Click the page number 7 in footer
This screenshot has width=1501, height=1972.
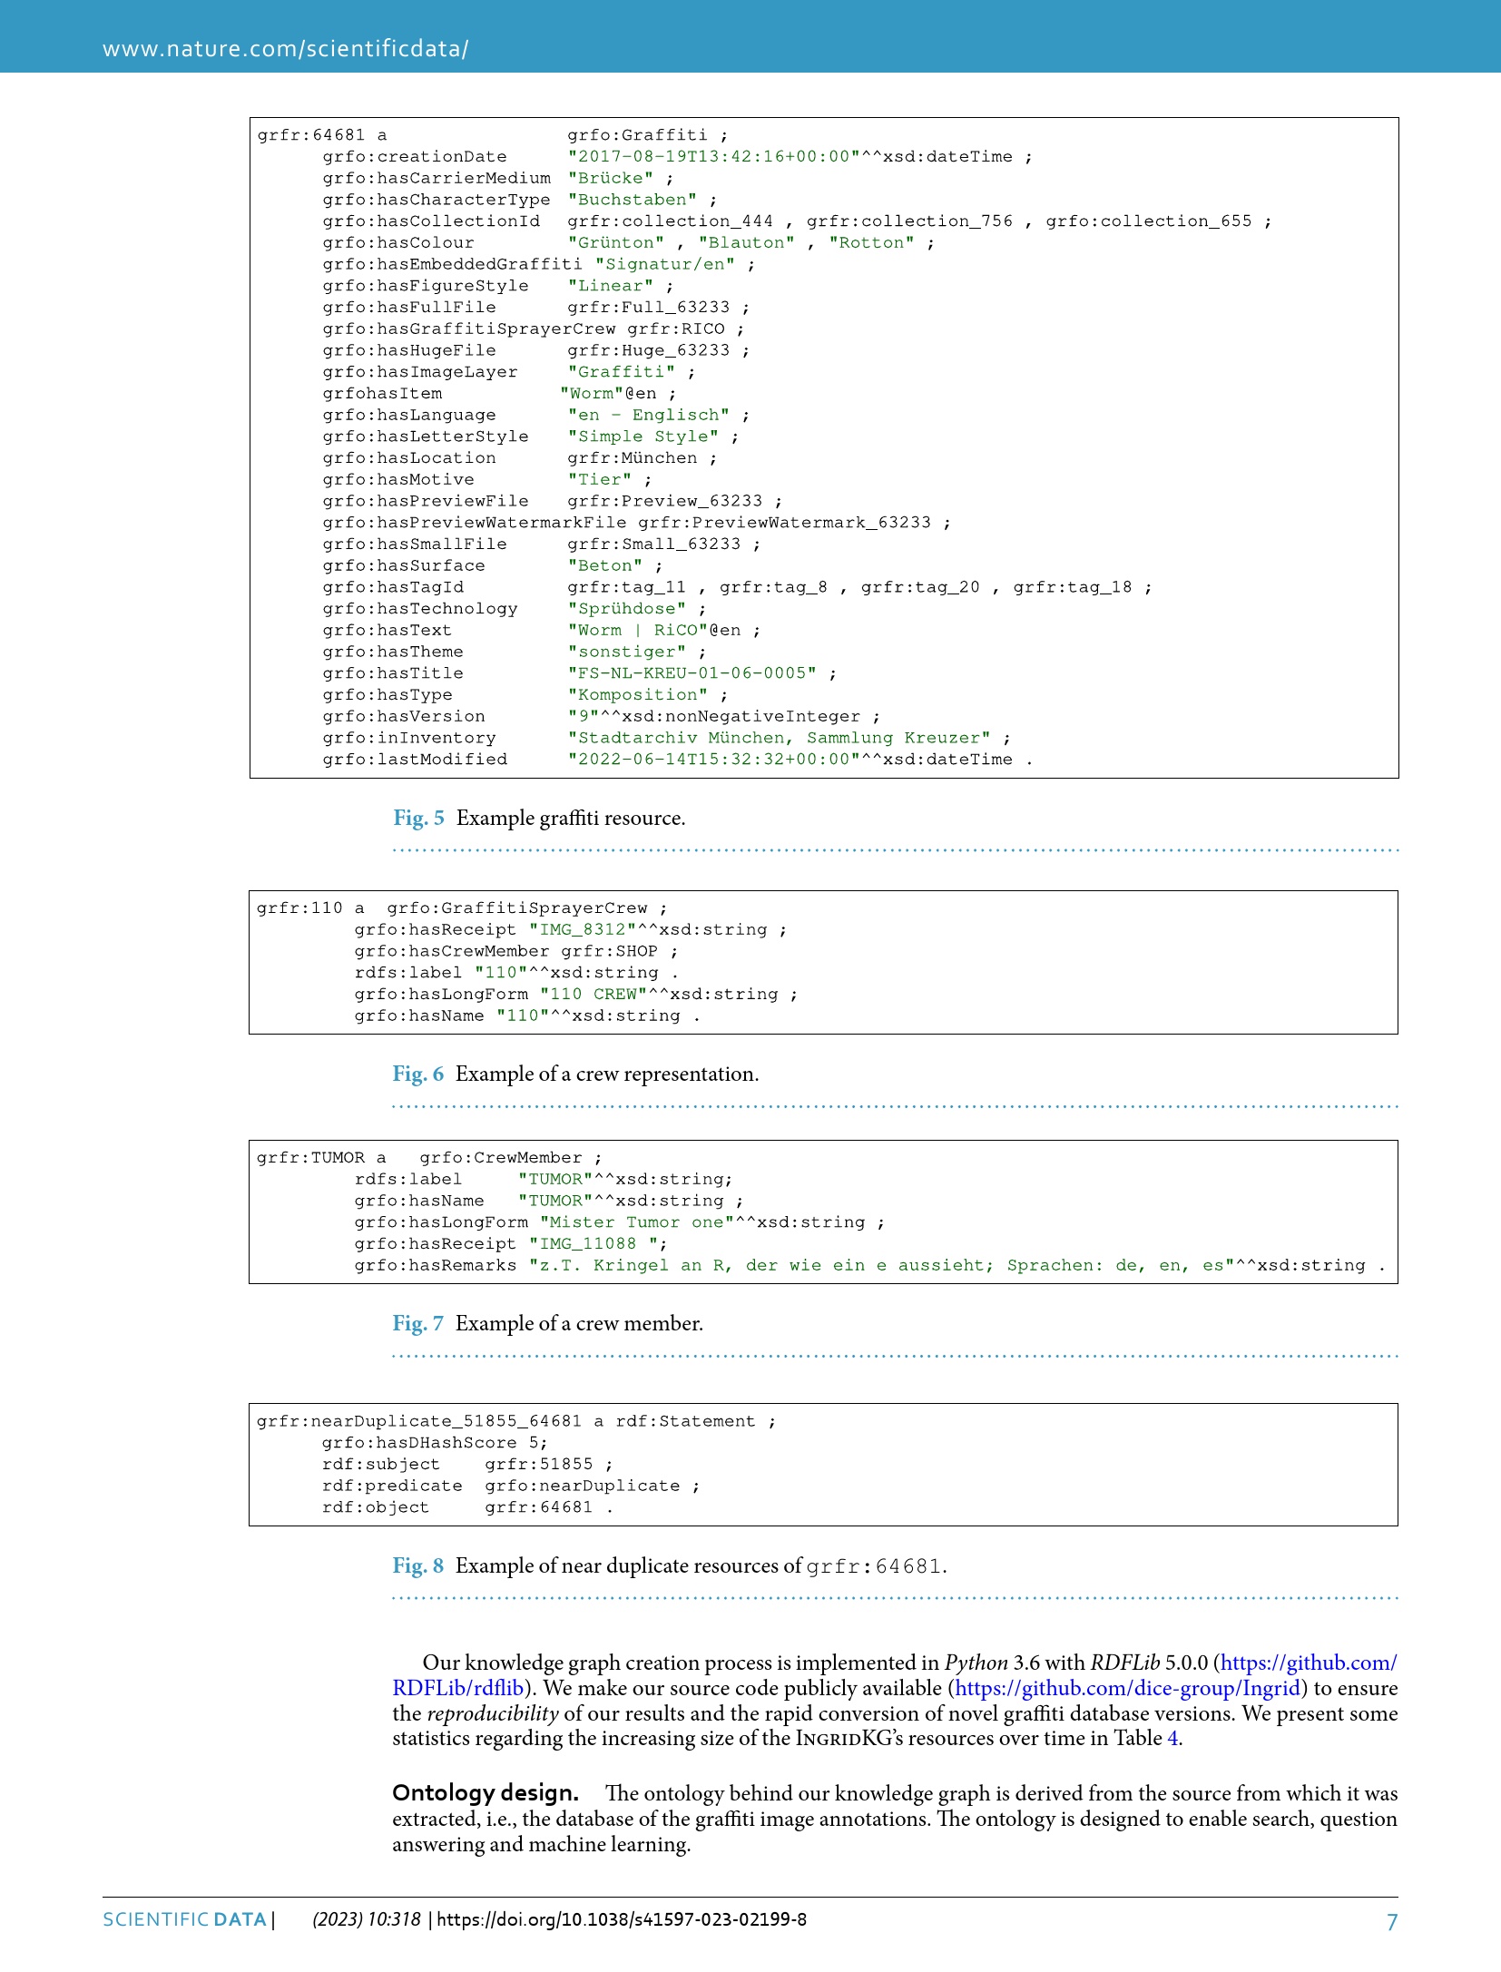[x=1391, y=1921]
